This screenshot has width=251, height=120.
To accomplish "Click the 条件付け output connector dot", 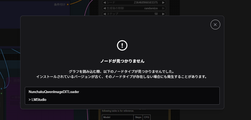I will (x=68, y=5).
